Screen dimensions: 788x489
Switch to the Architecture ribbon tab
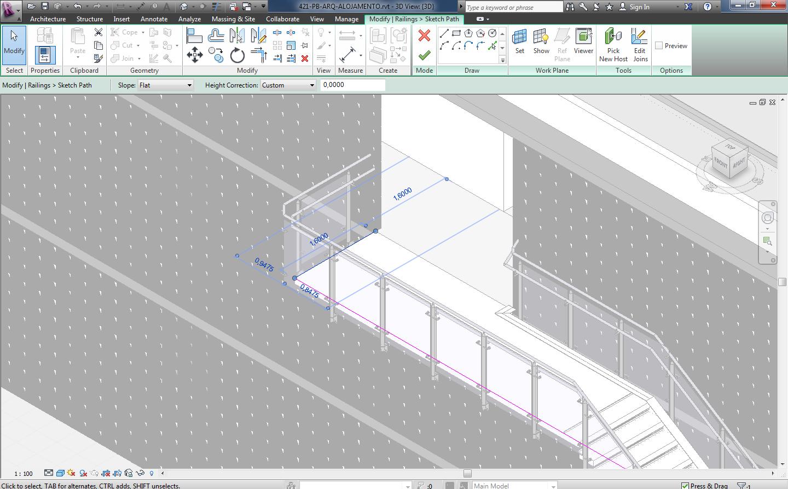click(x=48, y=18)
